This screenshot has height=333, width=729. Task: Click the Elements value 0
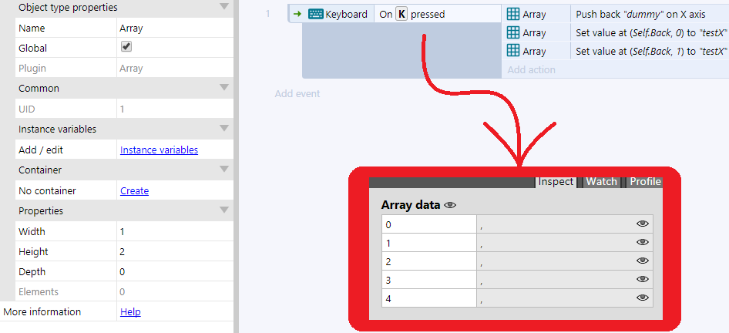(122, 292)
